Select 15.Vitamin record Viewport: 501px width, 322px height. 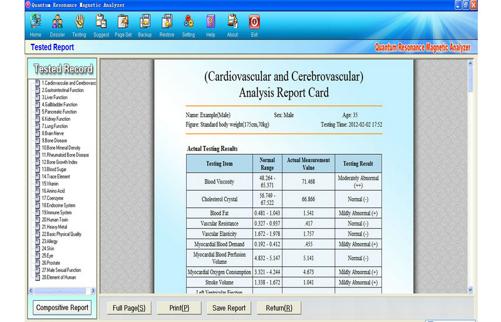coord(50,184)
